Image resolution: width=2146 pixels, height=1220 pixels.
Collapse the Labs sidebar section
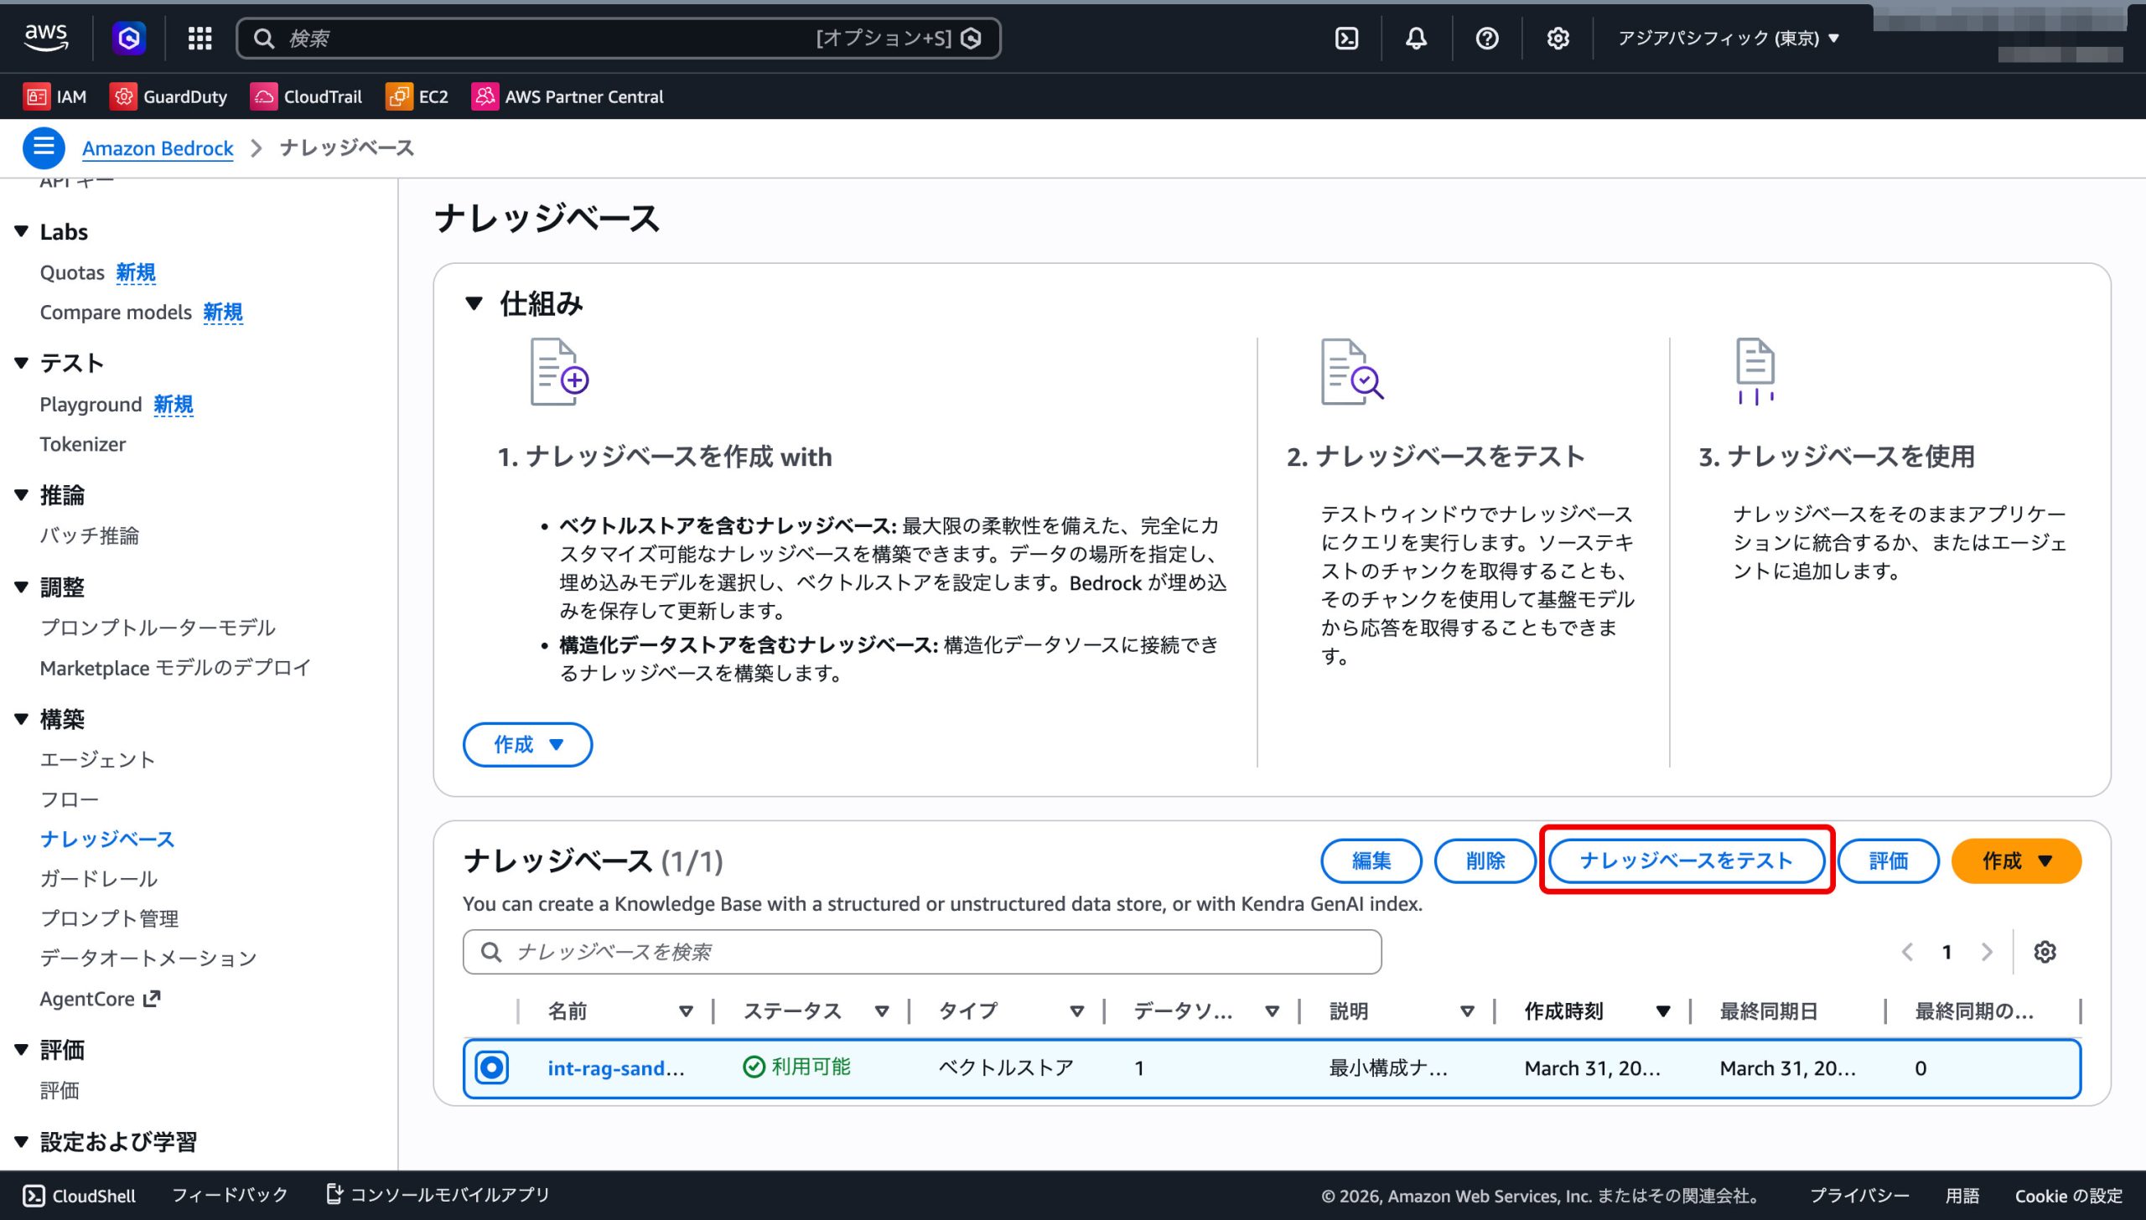(x=22, y=232)
